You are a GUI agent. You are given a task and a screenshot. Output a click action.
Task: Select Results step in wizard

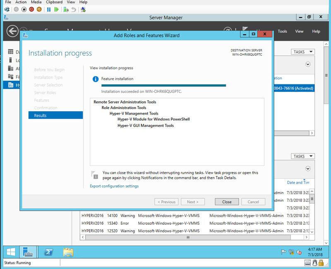point(55,115)
